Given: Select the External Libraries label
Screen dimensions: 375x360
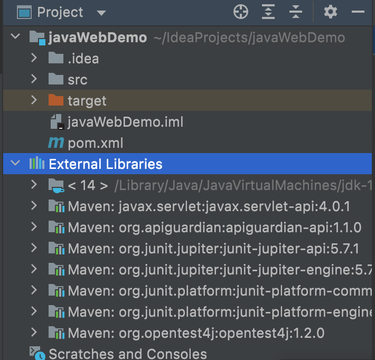Looking at the screenshot, I should coord(106,164).
